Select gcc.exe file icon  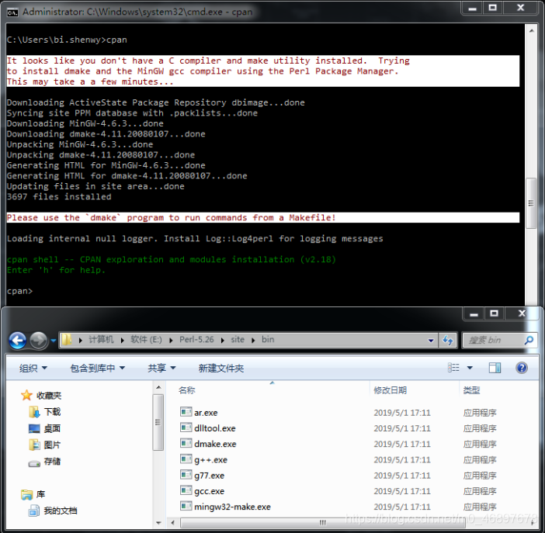pos(186,490)
